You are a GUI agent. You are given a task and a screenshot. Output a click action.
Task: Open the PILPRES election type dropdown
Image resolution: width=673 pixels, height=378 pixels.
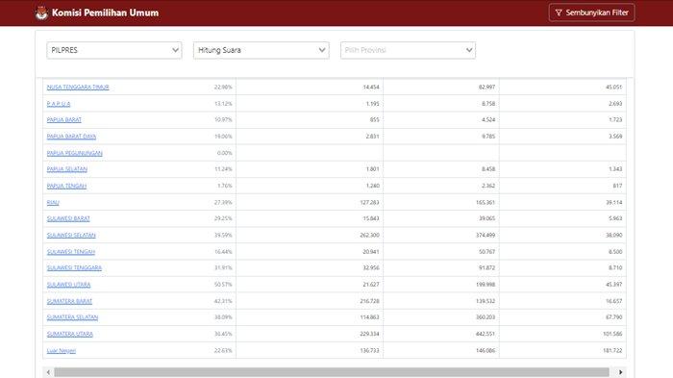[114, 50]
